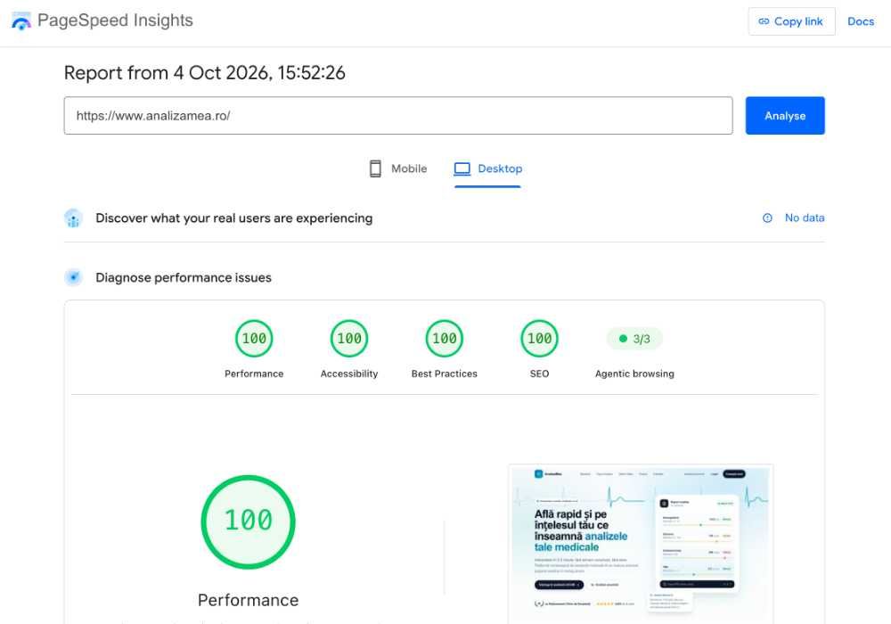Select the Desktop tab
This screenshot has width=891, height=624.
click(x=487, y=168)
